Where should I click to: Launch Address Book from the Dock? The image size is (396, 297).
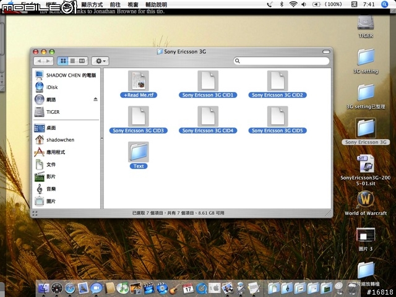click(110, 288)
